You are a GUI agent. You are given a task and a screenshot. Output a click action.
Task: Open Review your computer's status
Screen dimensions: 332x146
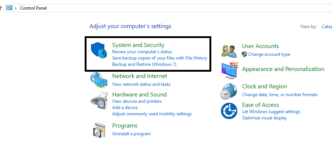pyautogui.click(x=142, y=52)
